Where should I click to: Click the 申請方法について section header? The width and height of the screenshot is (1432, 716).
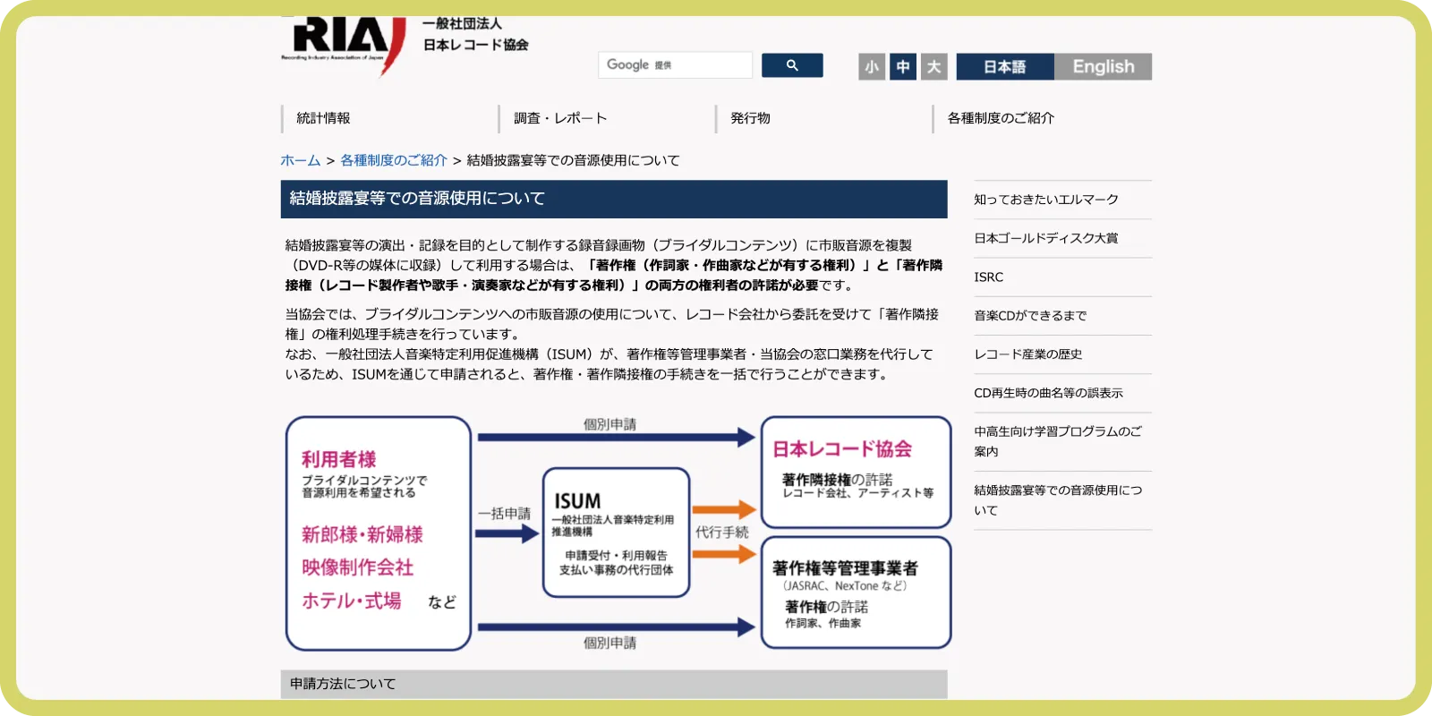[x=613, y=684]
